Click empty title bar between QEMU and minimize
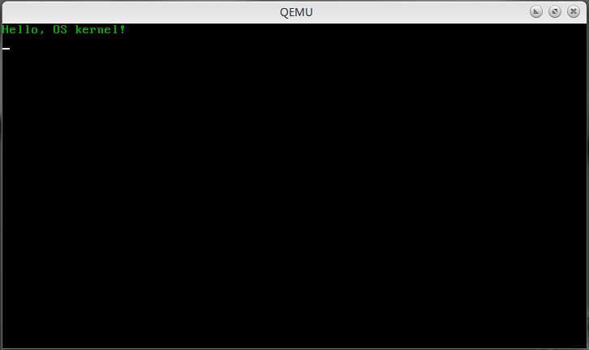The image size is (589, 350). [421, 12]
